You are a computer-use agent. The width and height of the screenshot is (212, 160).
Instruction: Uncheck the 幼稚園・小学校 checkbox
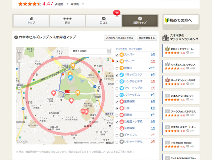[x=117, y=122]
